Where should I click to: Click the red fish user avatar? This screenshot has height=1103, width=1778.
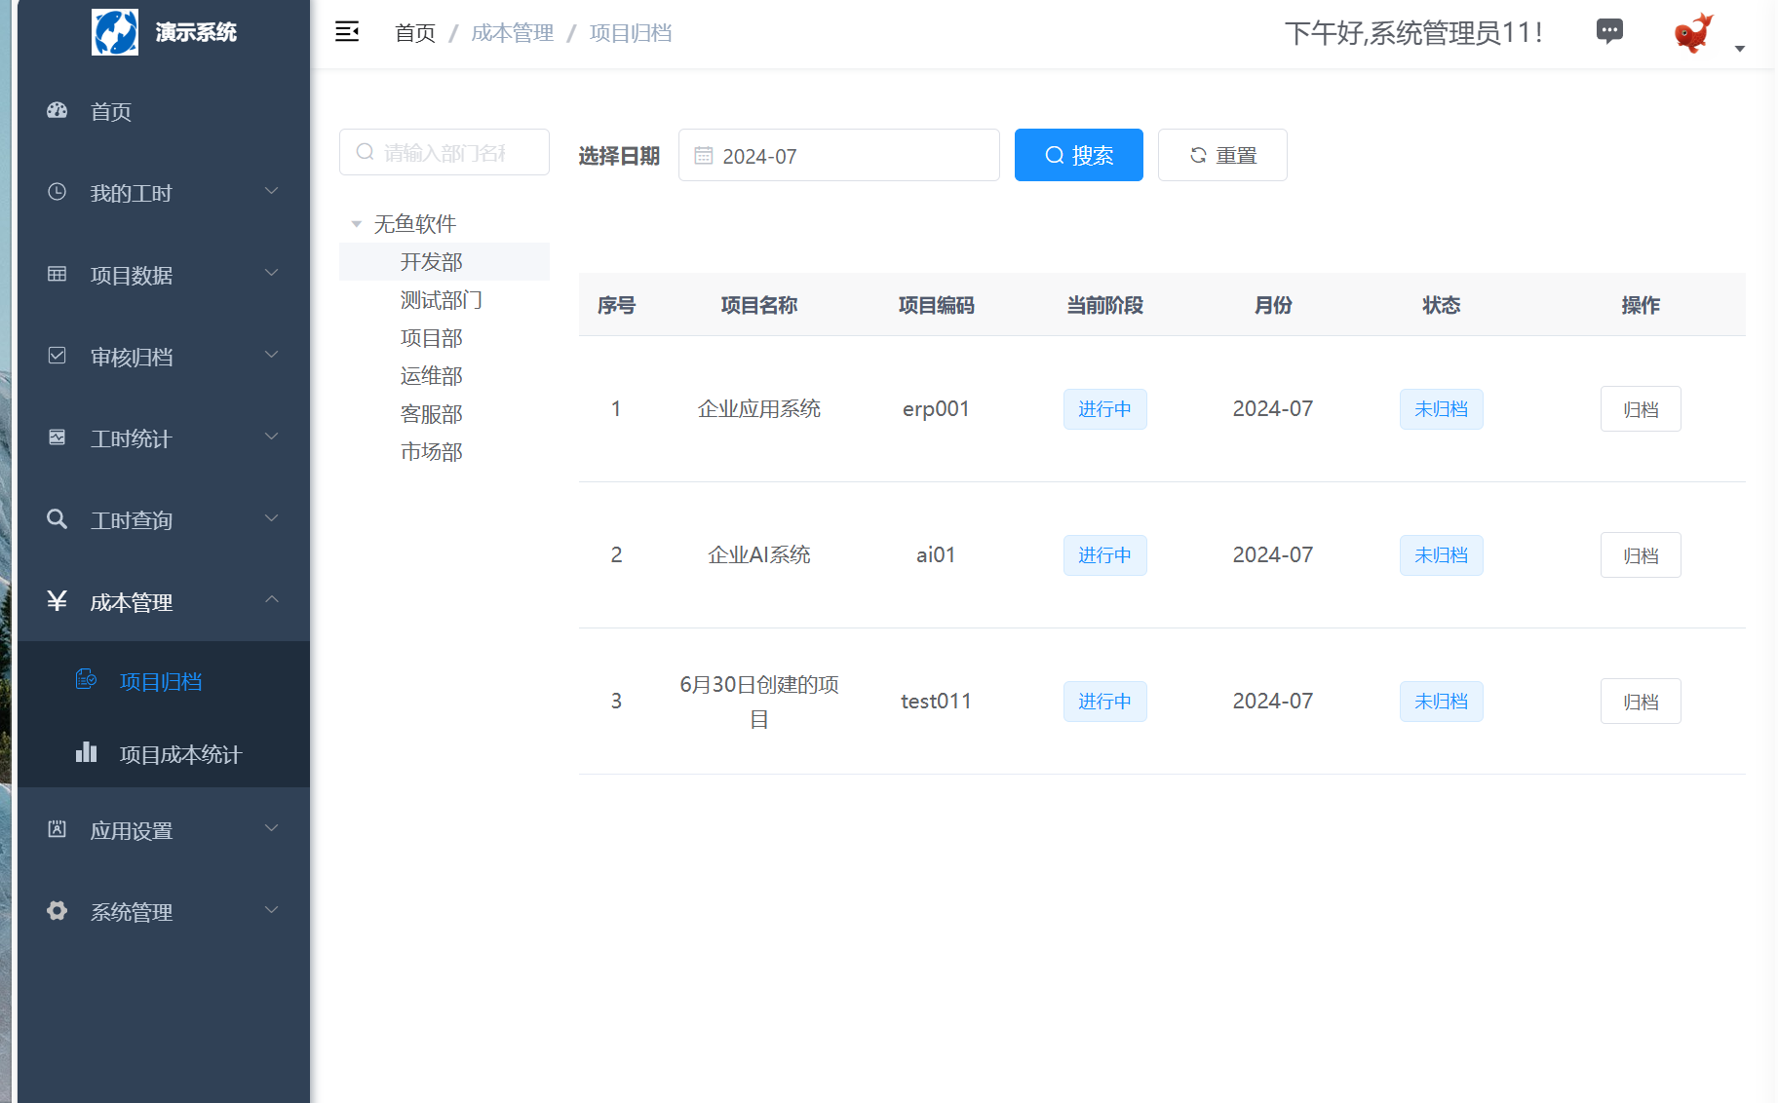point(1694,32)
